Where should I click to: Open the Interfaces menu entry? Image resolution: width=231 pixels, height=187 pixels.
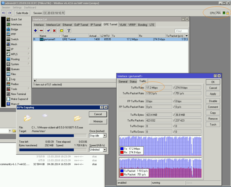16,24
